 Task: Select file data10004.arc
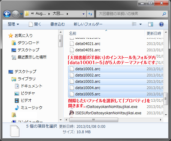pos(116,88)
